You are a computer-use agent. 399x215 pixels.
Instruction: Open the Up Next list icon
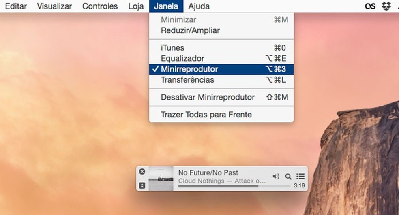[300, 176]
